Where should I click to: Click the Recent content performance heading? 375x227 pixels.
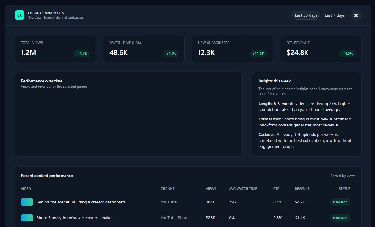click(47, 176)
